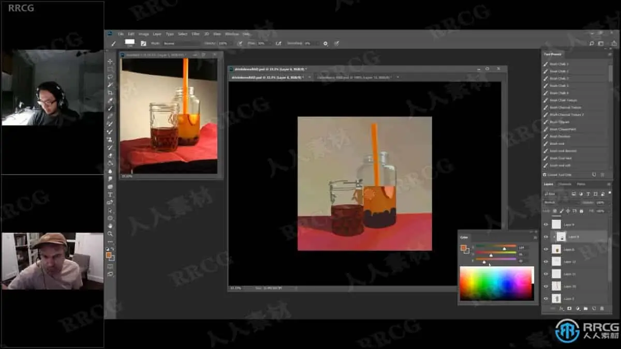Open the layer blend mode dropdown
This screenshot has height=349, width=621.
561,203
